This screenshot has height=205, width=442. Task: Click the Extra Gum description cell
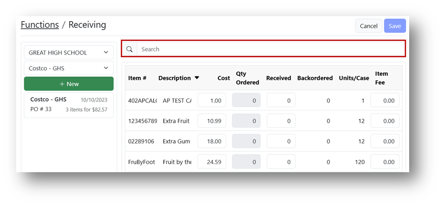click(x=176, y=141)
